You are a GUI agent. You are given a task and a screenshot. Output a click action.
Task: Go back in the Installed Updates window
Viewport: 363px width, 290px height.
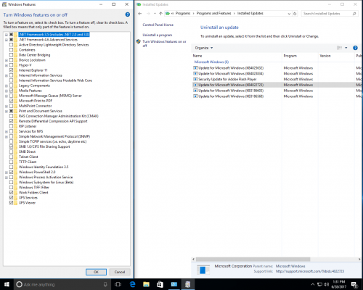pos(140,14)
